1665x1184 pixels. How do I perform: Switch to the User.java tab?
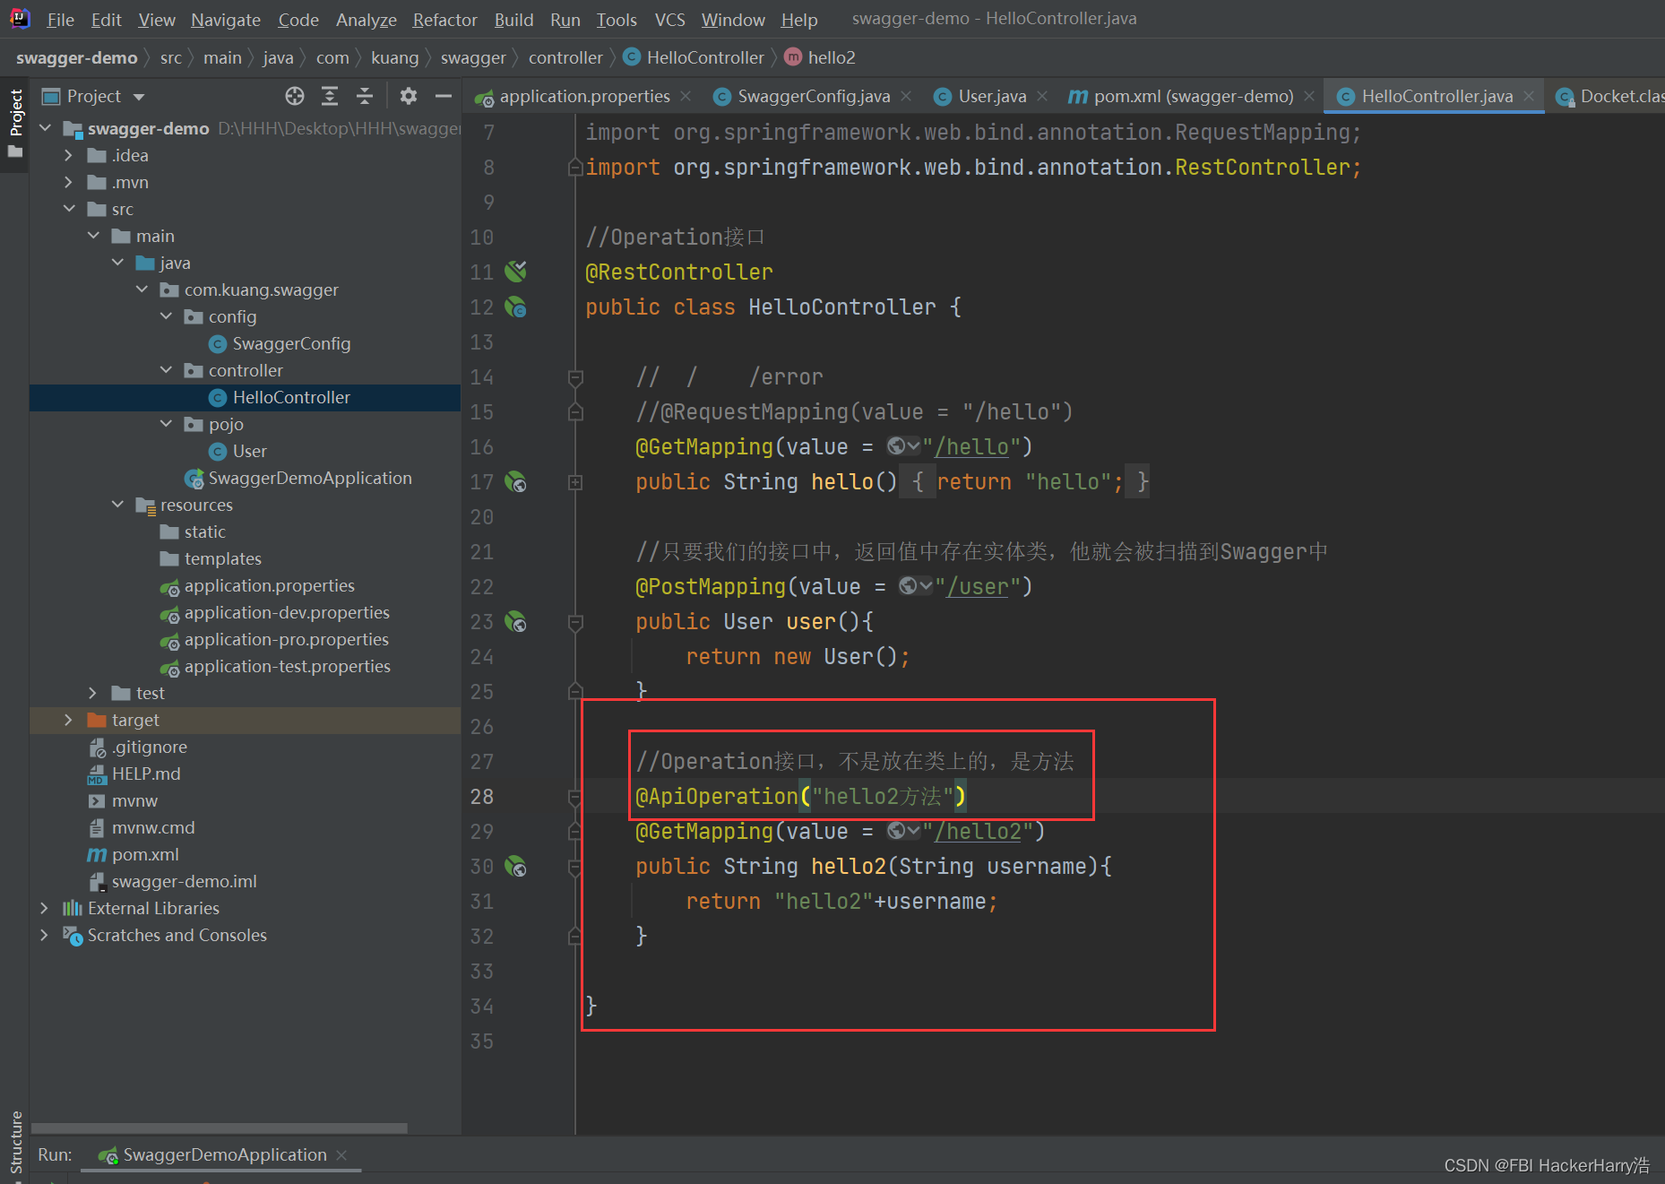point(992,96)
